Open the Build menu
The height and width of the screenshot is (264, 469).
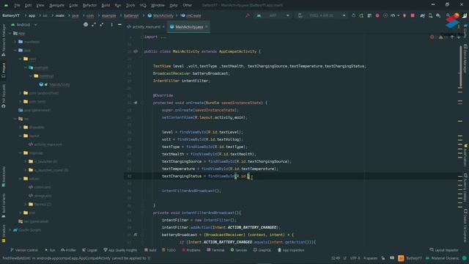click(106, 5)
